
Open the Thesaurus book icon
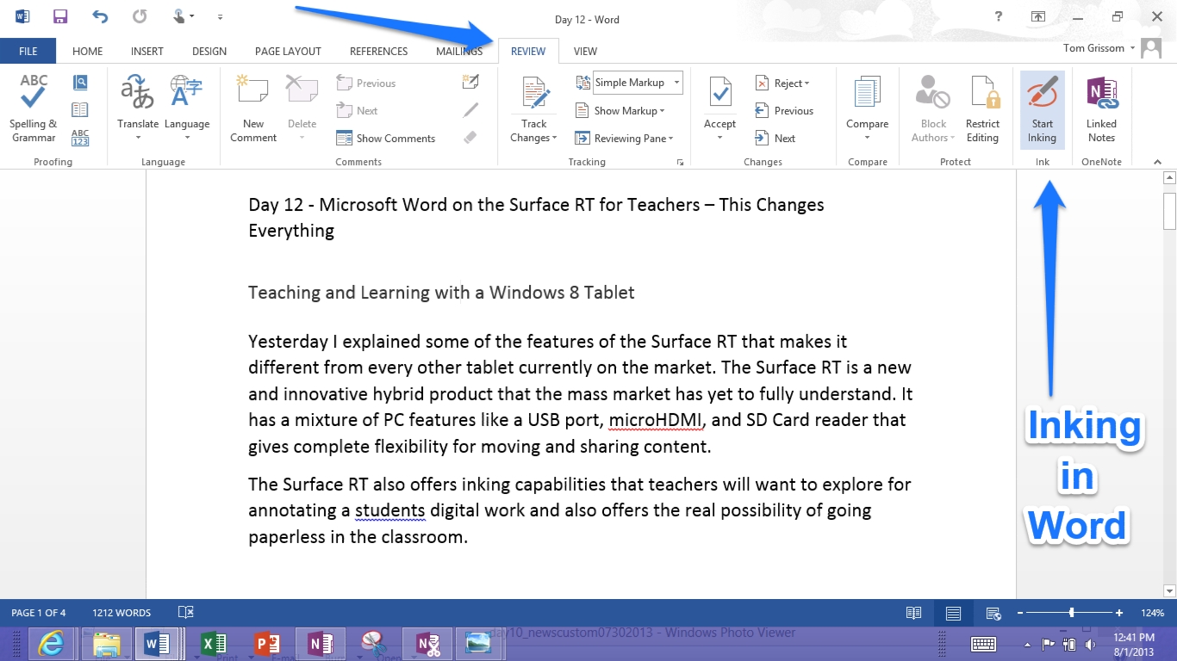[80, 110]
